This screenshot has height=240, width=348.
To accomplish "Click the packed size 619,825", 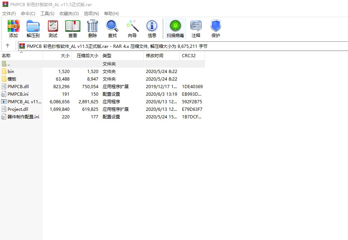I will point(90,109).
